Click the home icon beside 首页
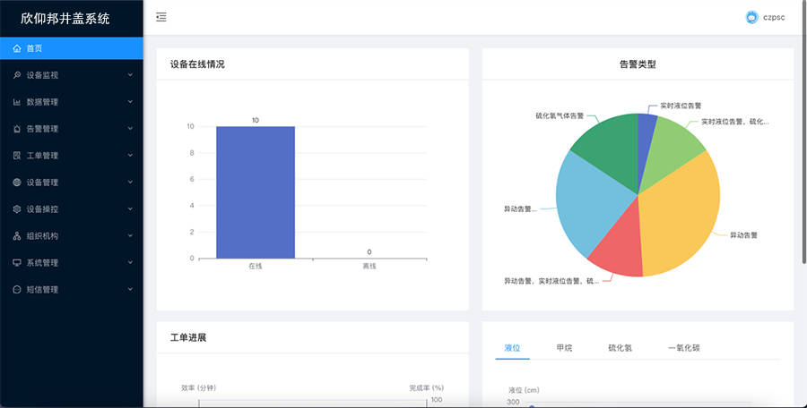The image size is (807, 408). point(17,48)
